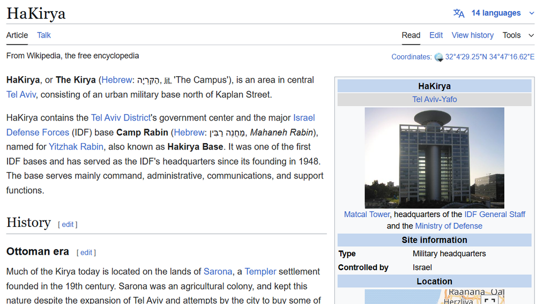Click the Sarona link
Screen dimensions: 536x304
(218, 272)
